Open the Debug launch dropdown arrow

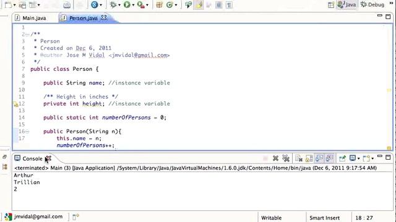(x=119, y=5)
